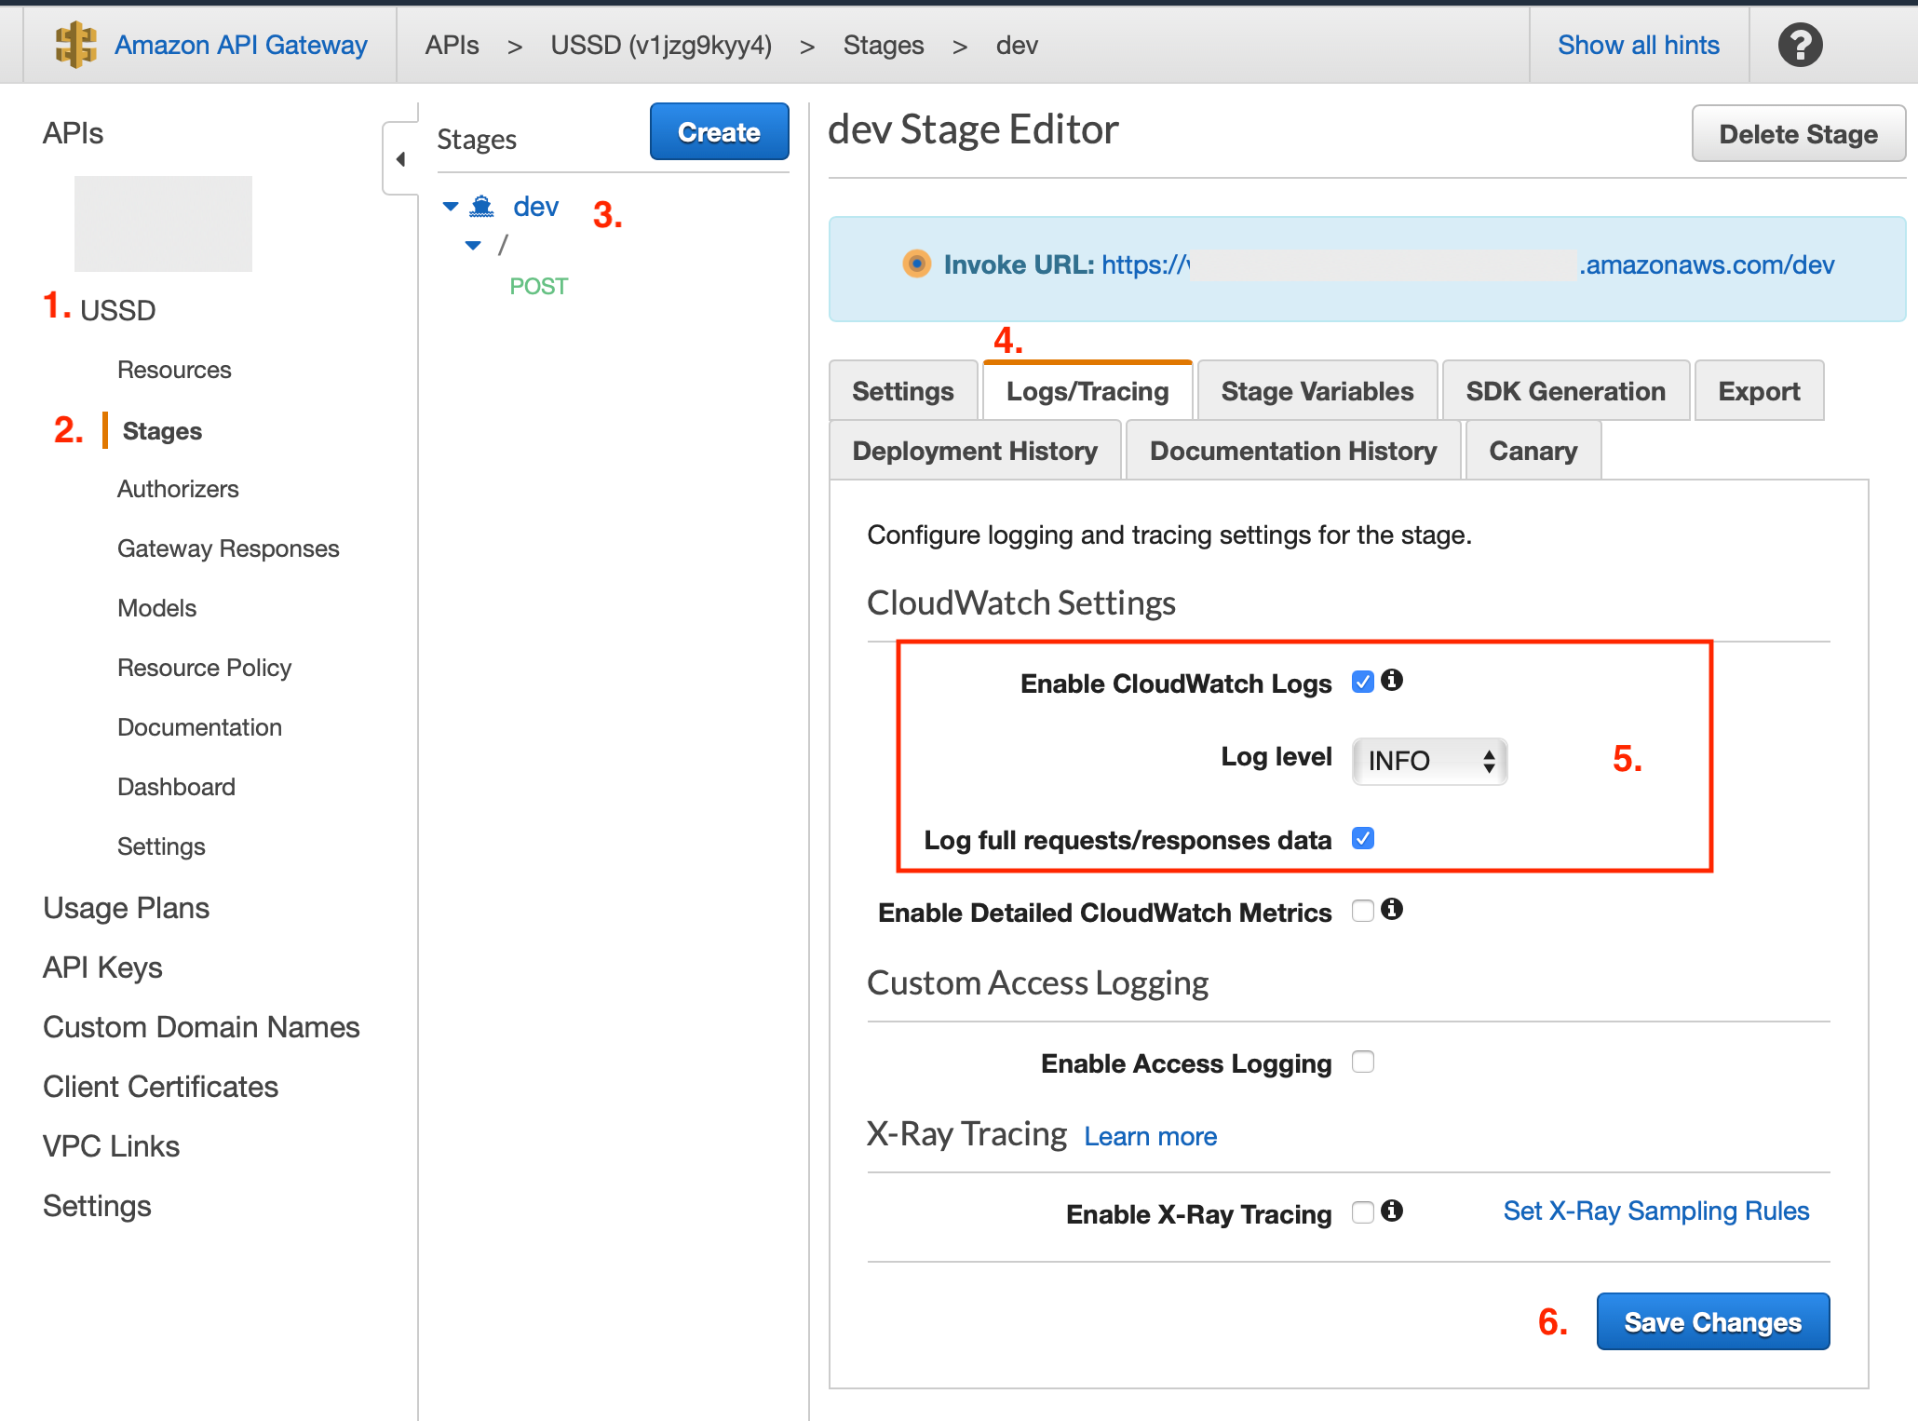Click dev in the breadcrumb

coord(1017,45)
